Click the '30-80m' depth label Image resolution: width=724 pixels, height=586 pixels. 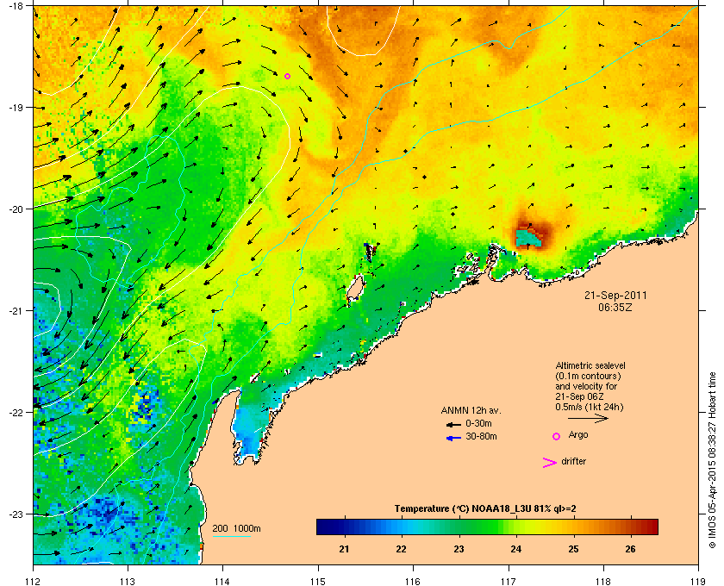[481, 436]
